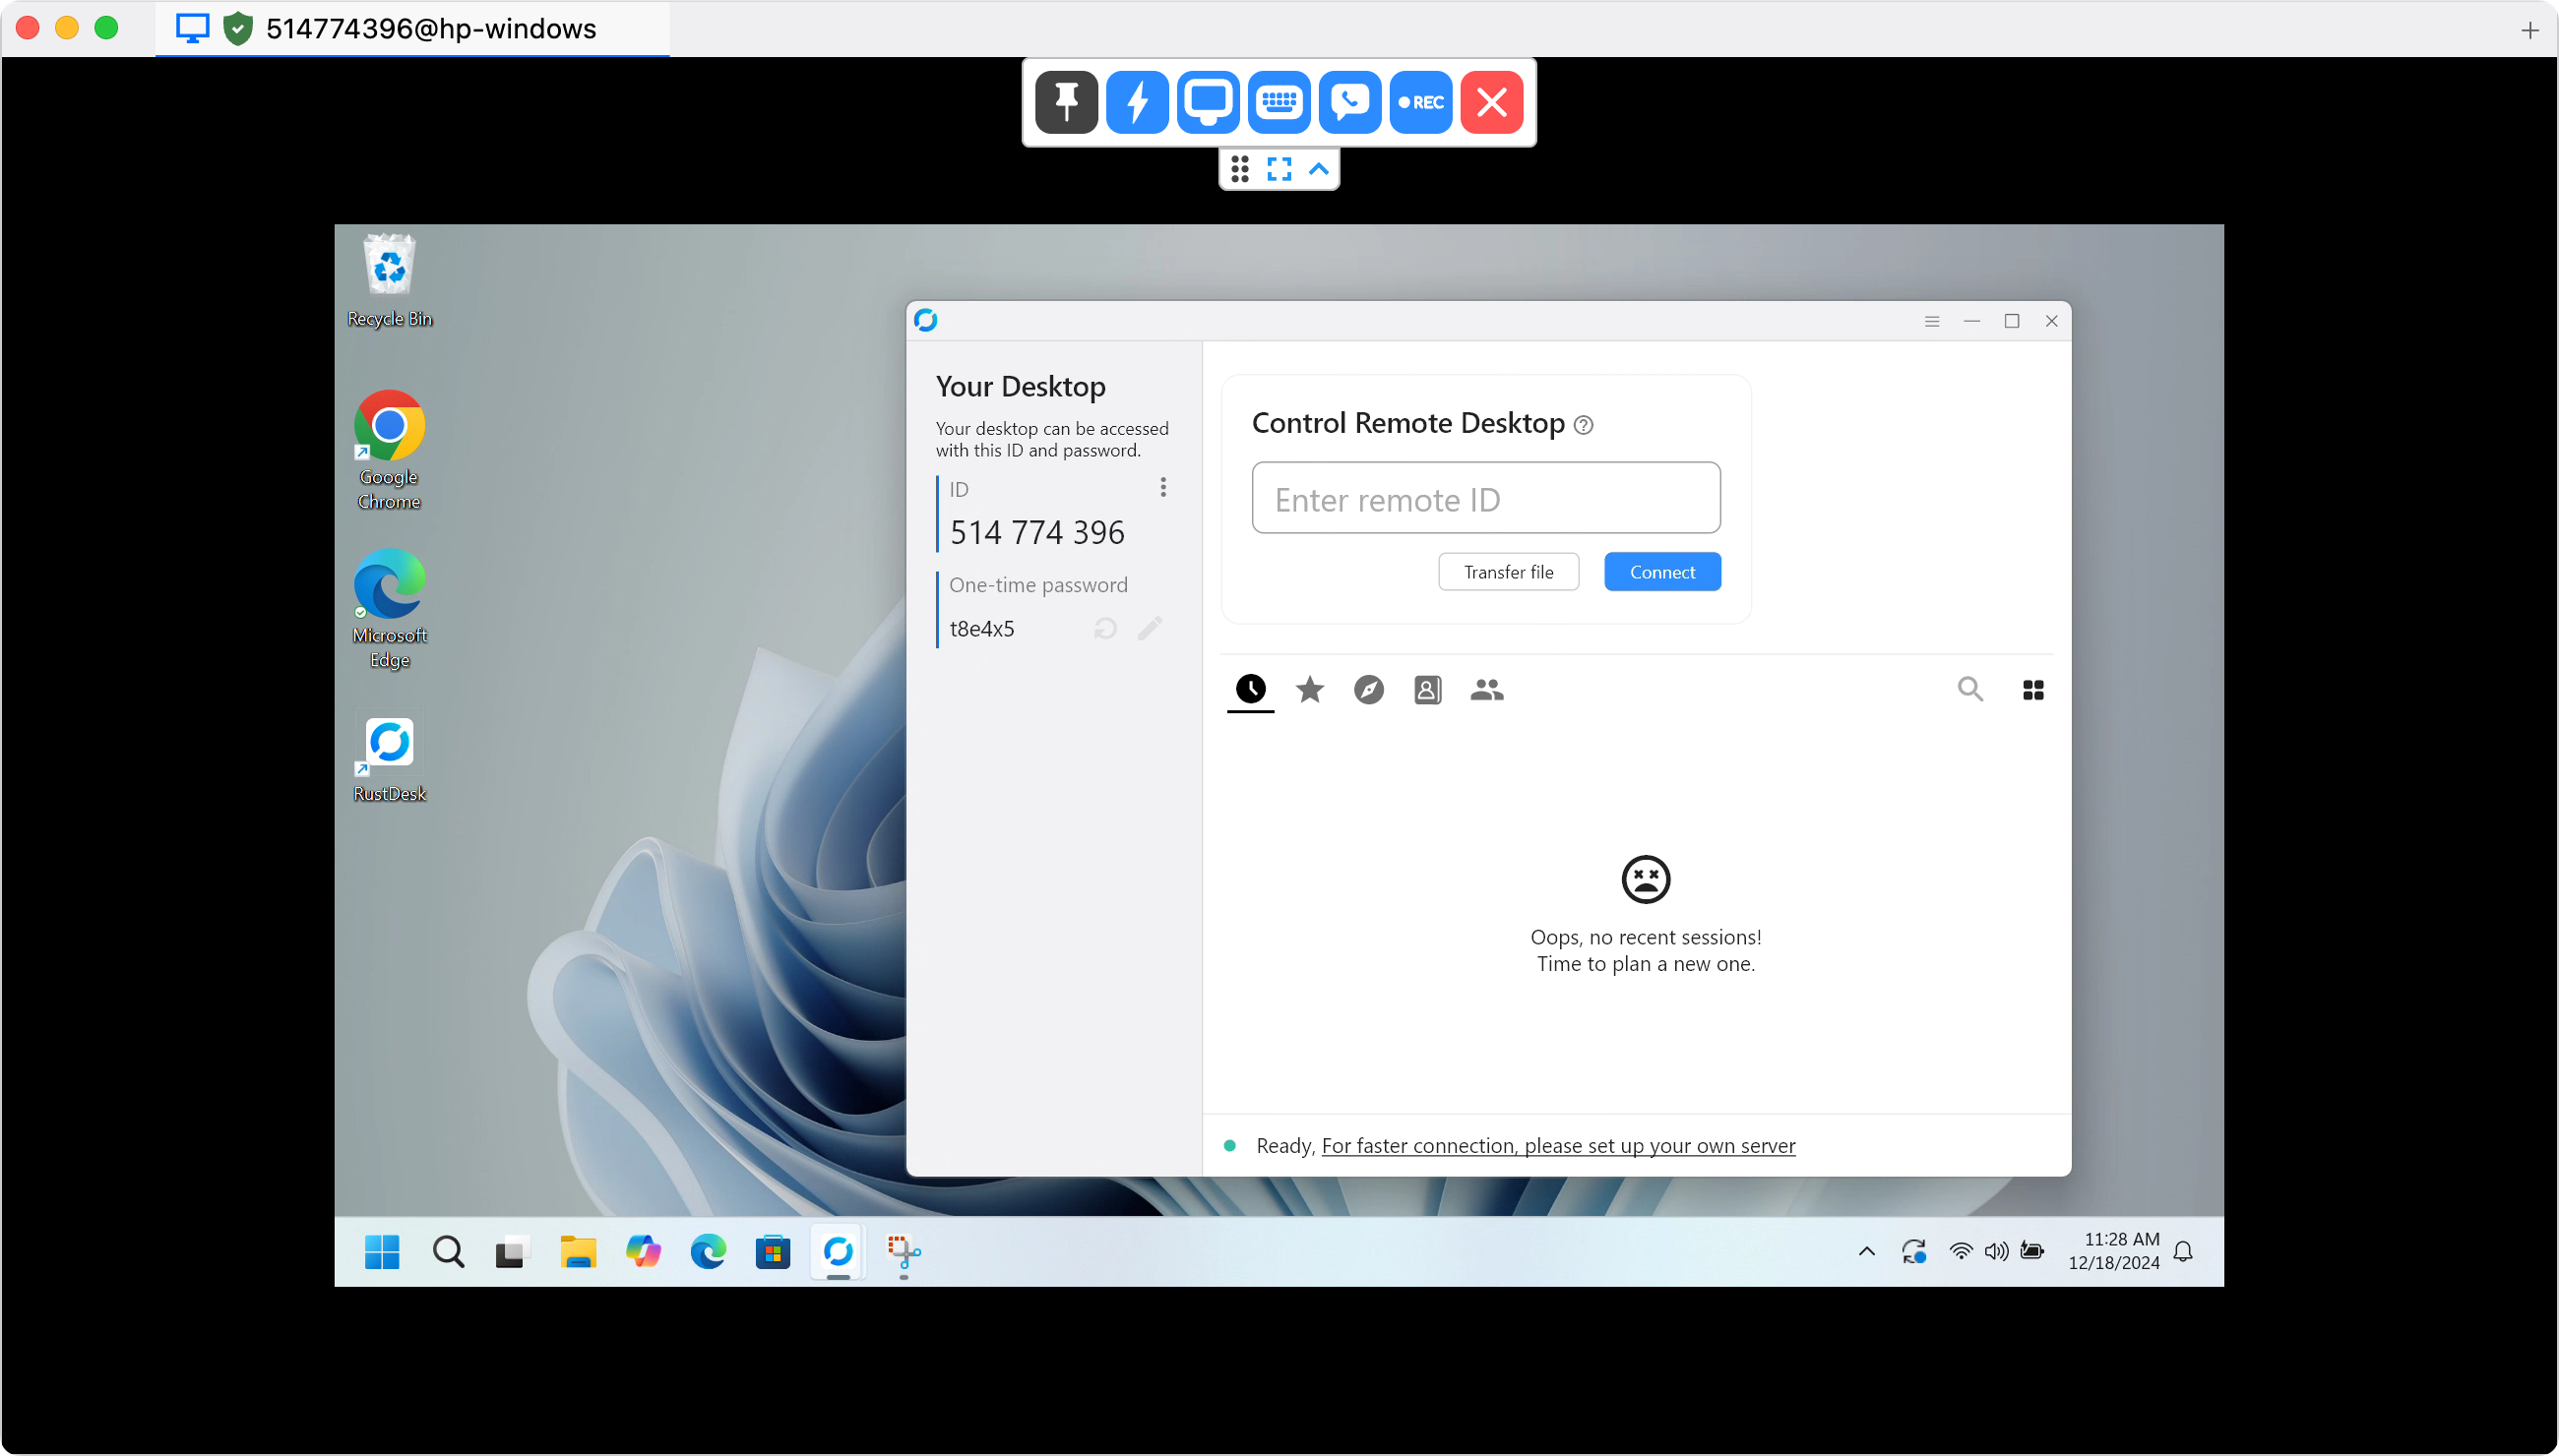Switch to Address book tab

click(x=1427, y=689)
